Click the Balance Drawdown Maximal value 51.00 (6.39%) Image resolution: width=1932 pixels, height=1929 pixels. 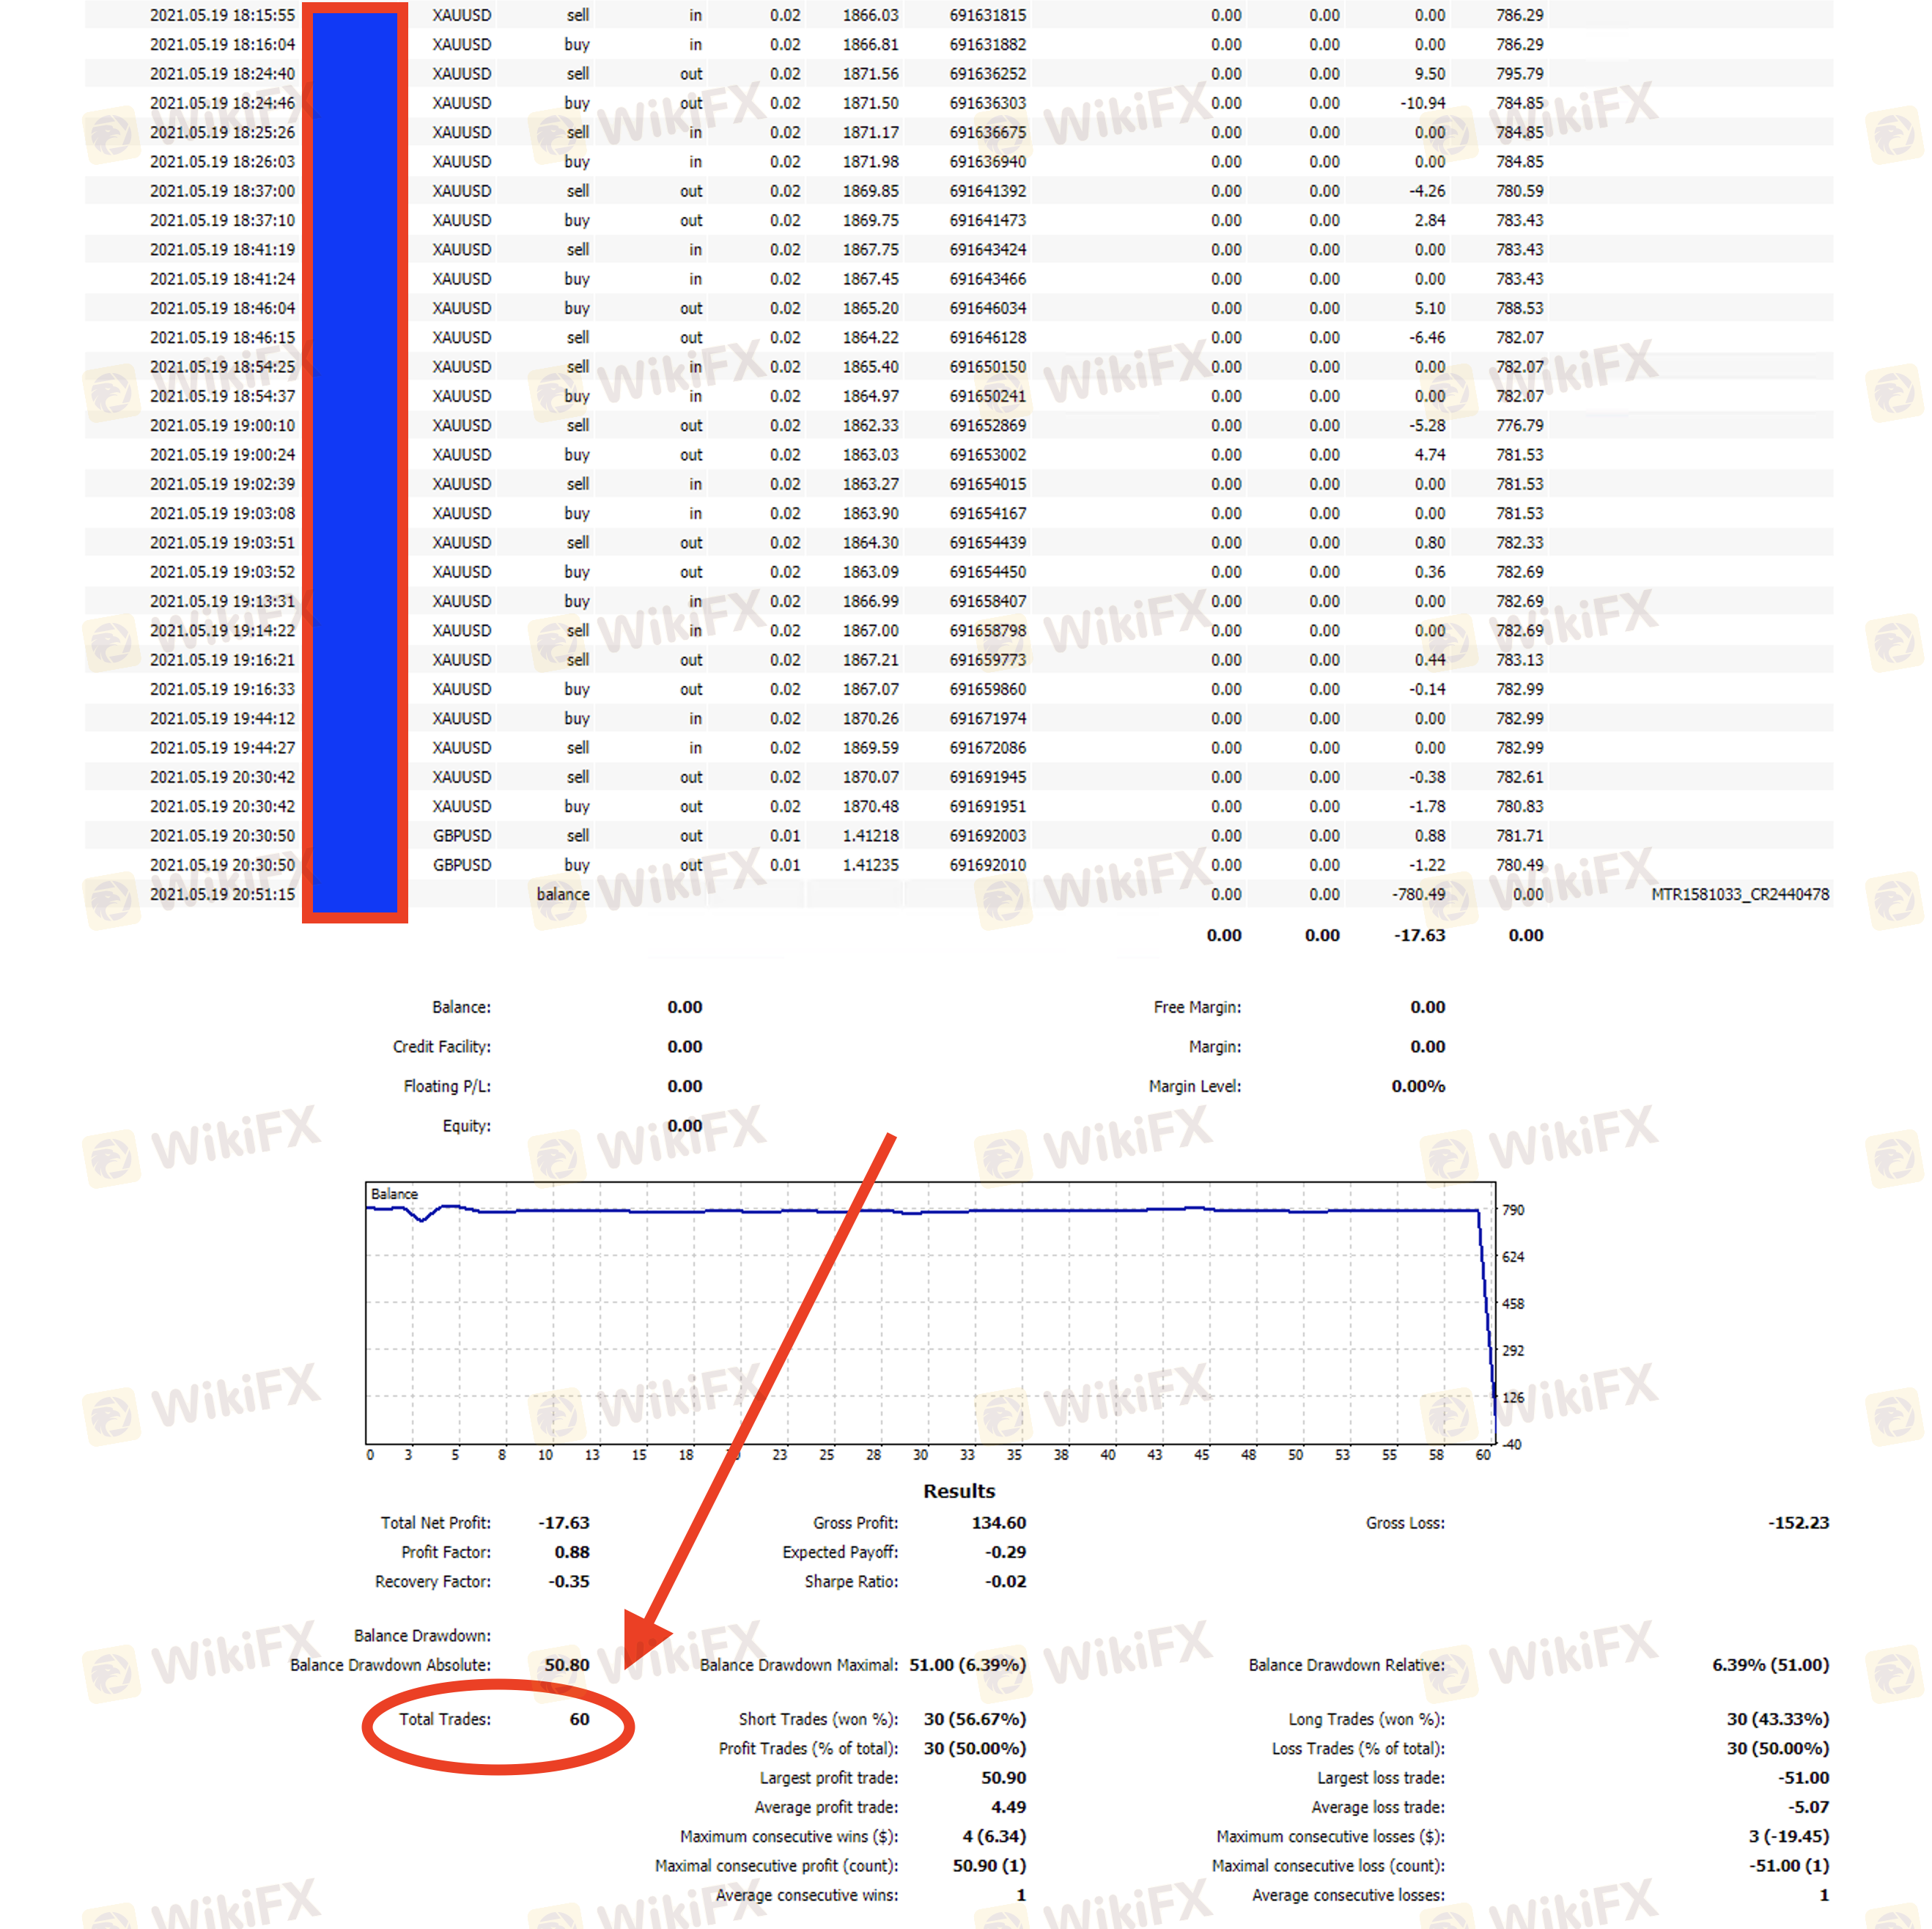(x=967, y=1665)
